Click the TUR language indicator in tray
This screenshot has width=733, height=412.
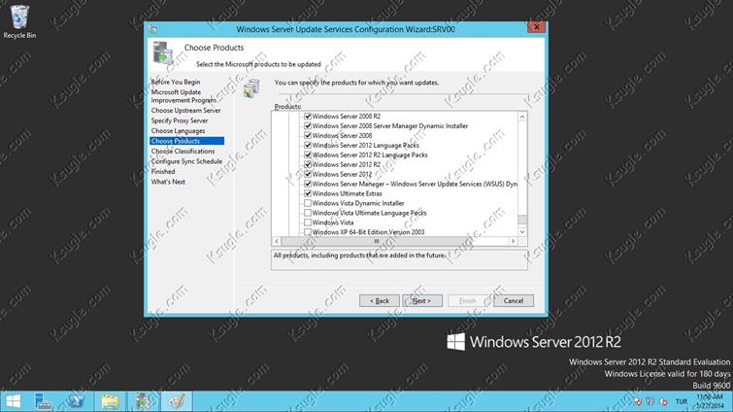pos(682,401)
